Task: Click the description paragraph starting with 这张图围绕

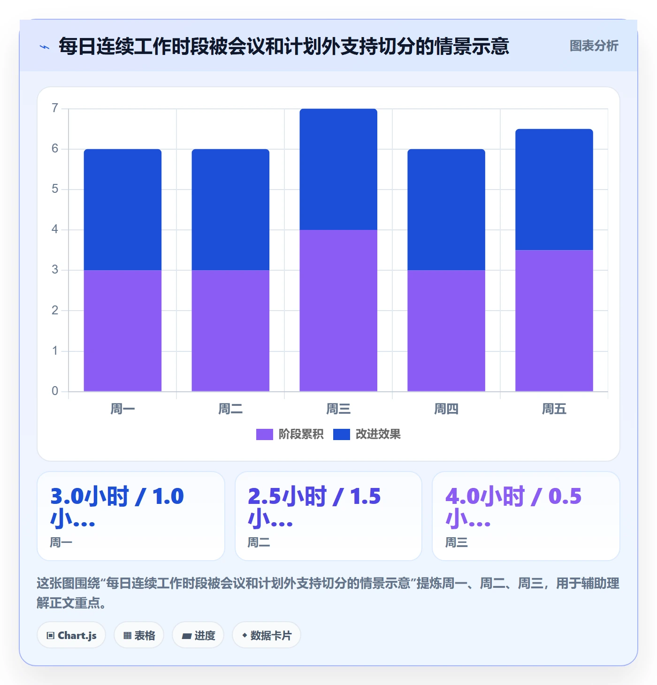Action: coord(328,593)
